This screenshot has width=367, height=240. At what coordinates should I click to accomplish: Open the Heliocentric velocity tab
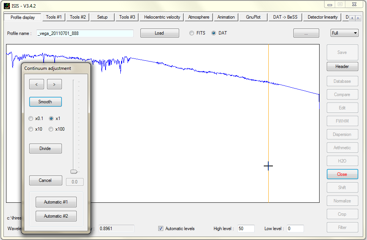click(162, 17)
